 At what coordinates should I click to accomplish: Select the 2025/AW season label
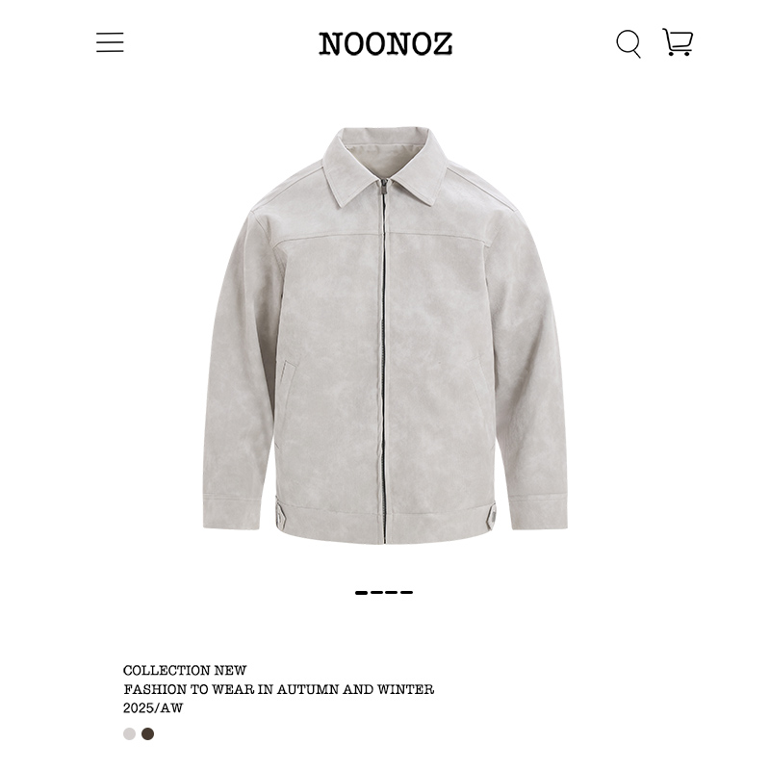tap(153, 708)
